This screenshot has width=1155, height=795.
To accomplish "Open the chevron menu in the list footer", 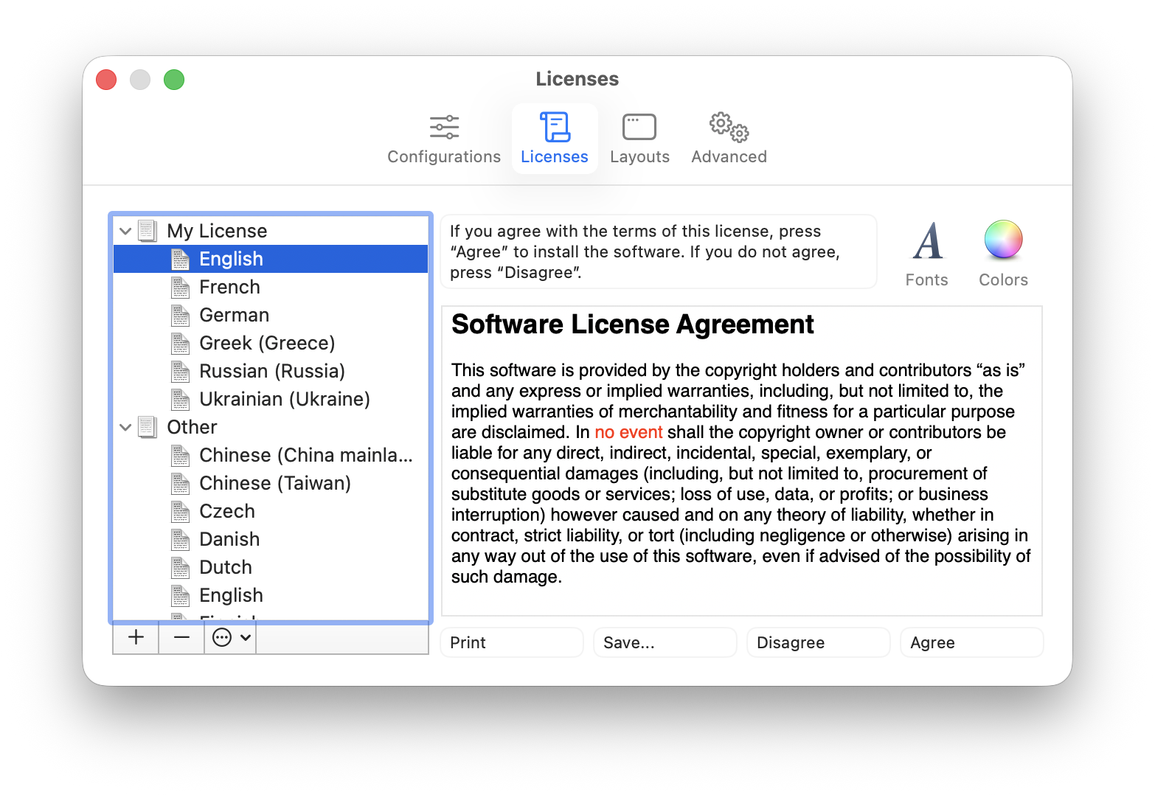I will (246, 637).
